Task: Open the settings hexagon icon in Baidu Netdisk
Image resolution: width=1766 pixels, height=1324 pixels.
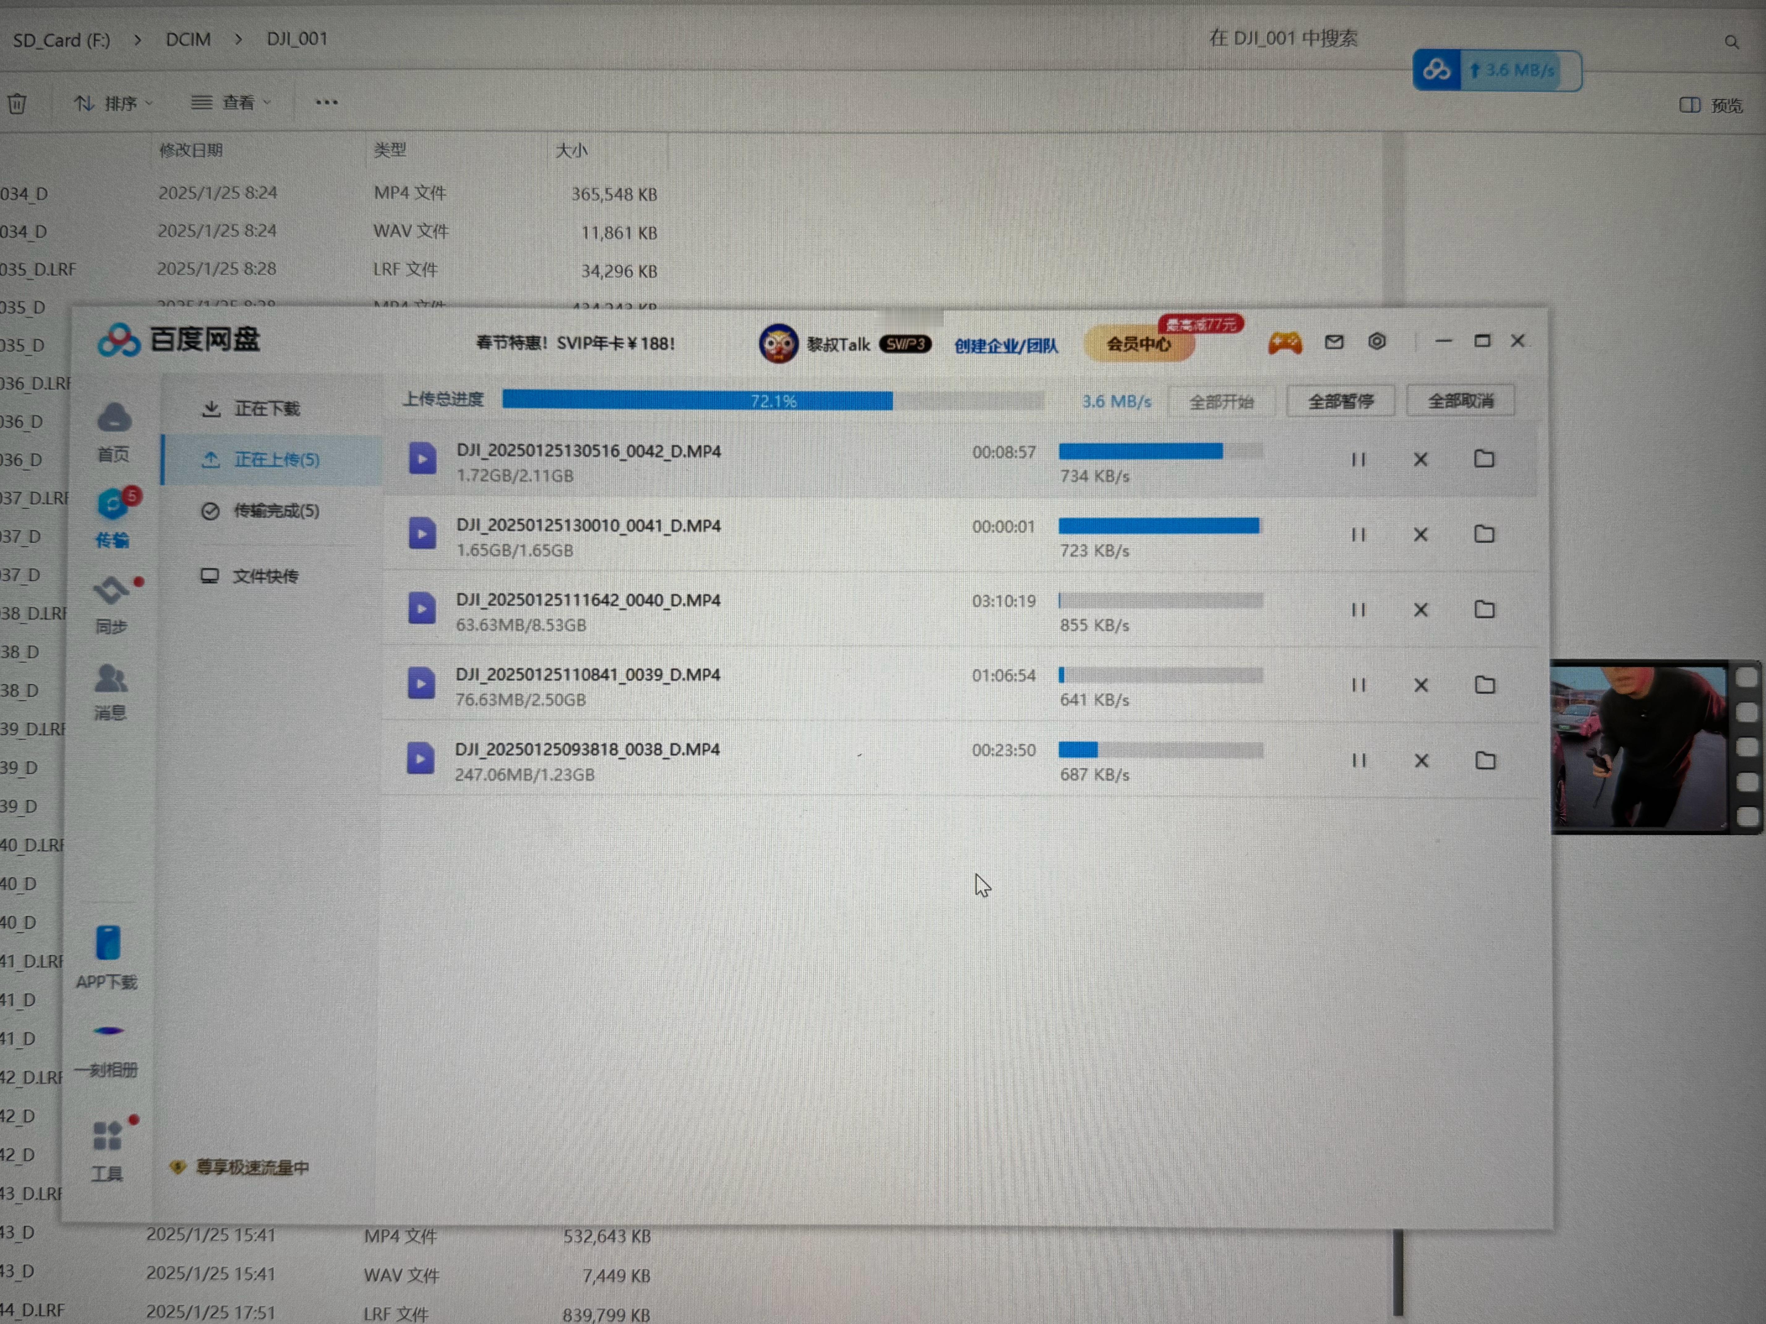Action: pos(1377,341)
